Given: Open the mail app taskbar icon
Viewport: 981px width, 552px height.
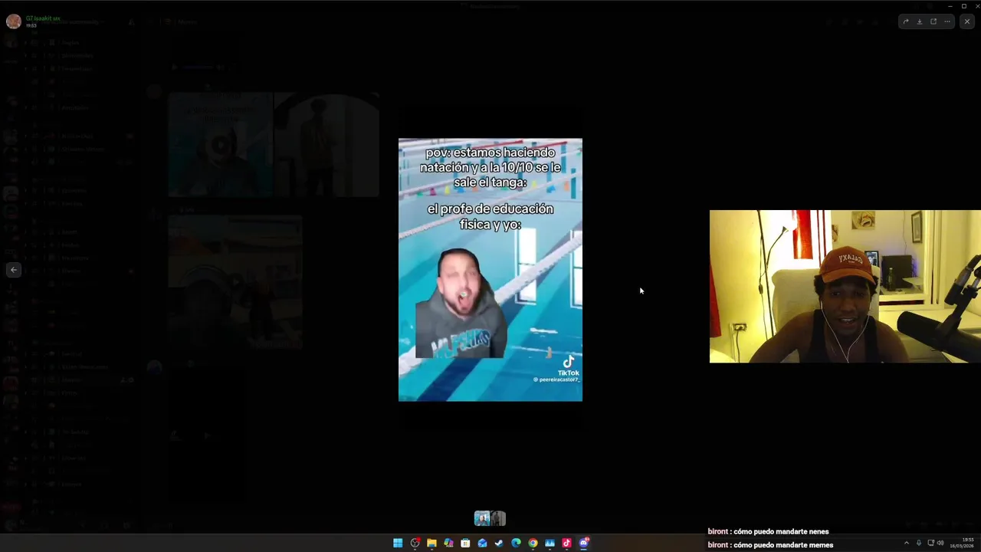Looking at the screenshot, I should point(482,543).
